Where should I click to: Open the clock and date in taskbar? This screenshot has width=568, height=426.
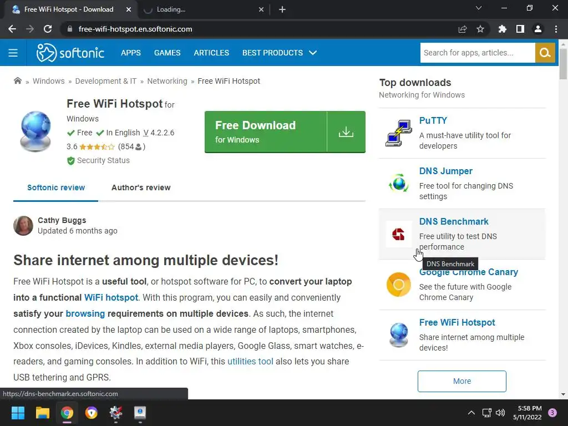pos(527,413)
